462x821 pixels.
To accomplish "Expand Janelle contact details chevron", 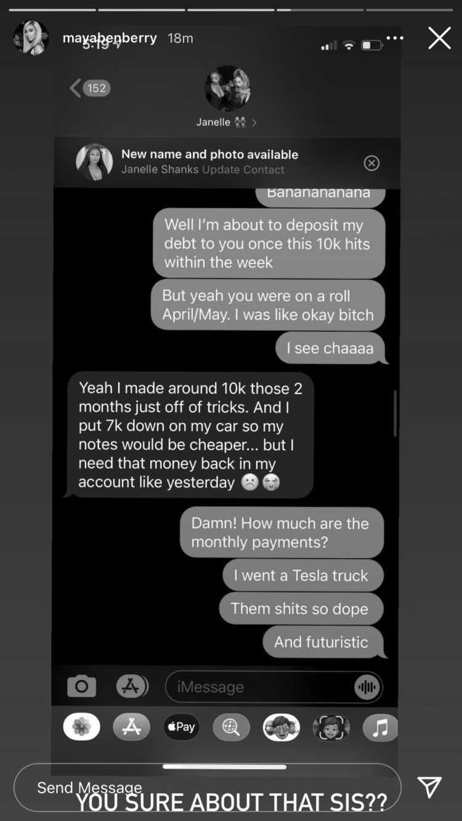I will (x=254, y=123).
